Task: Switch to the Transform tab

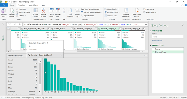Action: click(x=22, y=5)
